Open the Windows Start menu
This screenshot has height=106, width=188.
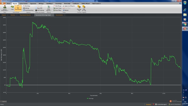click(x=185, y=3)
